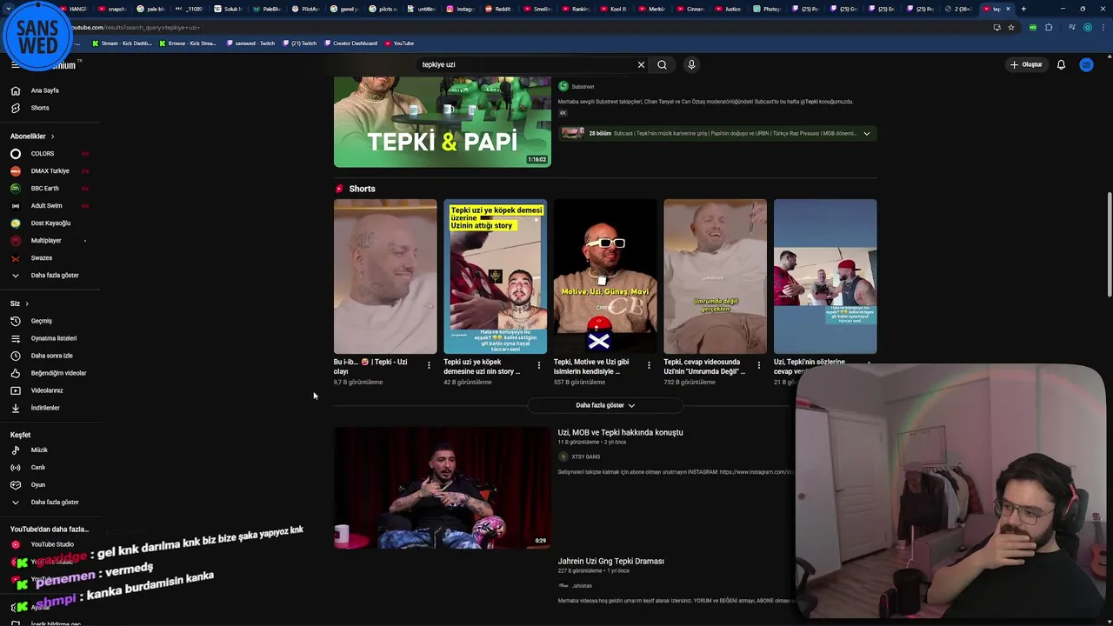This screenshot has width=1113, height=626.
Task: Open the Substreet channel
Action: coord(576,86)
